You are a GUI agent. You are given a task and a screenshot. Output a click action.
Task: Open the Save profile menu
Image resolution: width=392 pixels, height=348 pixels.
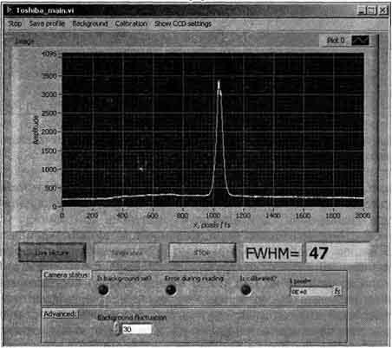[x=47, y=23]
